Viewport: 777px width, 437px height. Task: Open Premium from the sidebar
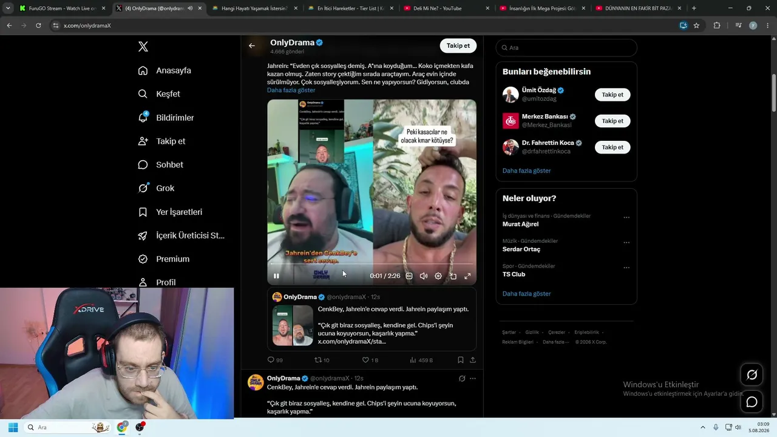pos(164,259)
